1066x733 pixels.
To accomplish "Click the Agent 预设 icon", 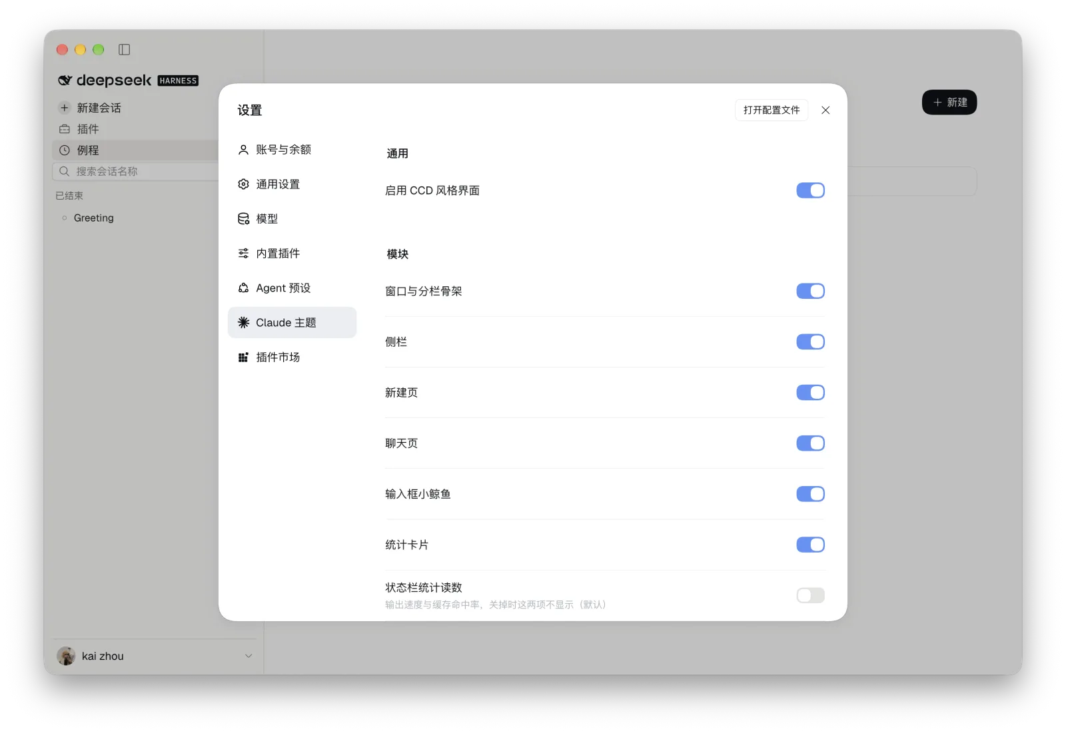I will [x=243, y=288].
